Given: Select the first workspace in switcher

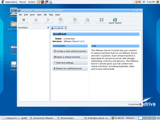Looking at the screenshot, I should 141,118.
